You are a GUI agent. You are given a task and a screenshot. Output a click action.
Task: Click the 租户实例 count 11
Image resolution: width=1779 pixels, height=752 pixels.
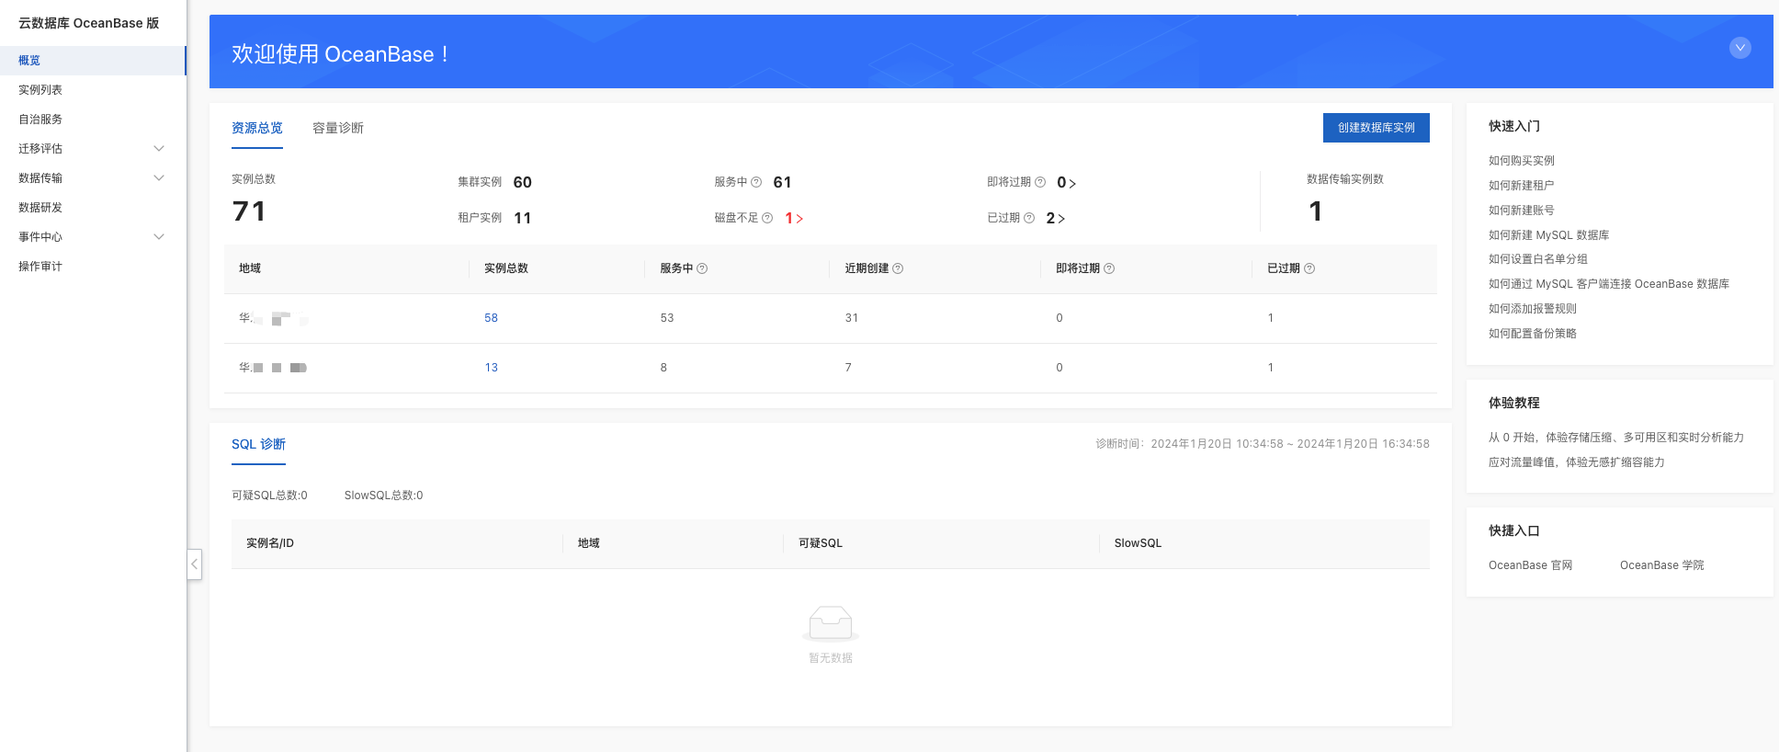(522, 218)
